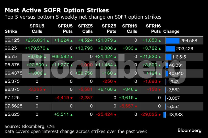Click the "Source: Bloomberg, CME" text
The height and width of the screenshot is (138, 208).
tap(30, 126)
